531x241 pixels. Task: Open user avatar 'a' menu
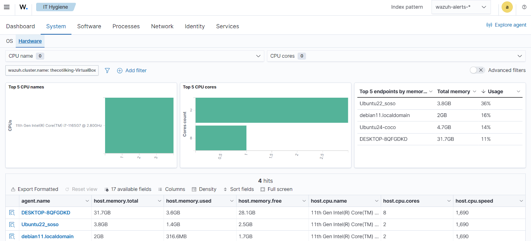[x=507, y=7]
